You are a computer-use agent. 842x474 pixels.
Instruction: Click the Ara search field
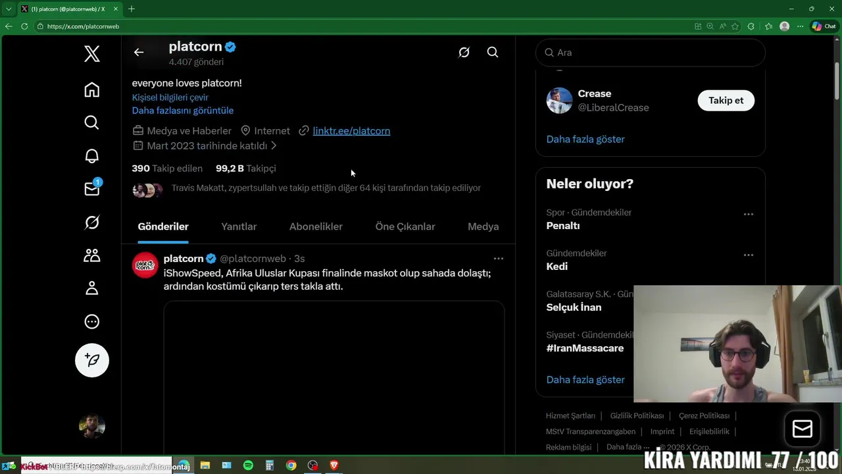click(651, 53)
